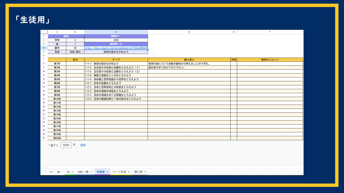Screen dimensions: 344x193
Task: Select reflection cell 国が多すぎて分けワカリマセン。
Action: pos(189,67)
